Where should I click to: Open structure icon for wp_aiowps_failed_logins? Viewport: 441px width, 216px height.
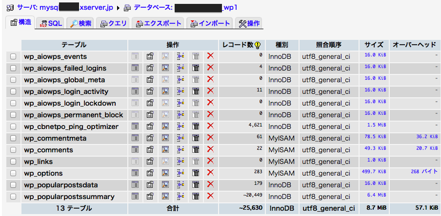(x=150, y=68)
